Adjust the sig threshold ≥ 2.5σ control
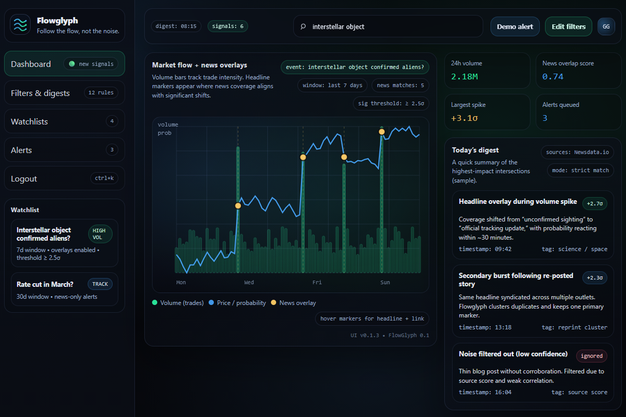Viewport: 626px width, 417px height. pos(391,103)
